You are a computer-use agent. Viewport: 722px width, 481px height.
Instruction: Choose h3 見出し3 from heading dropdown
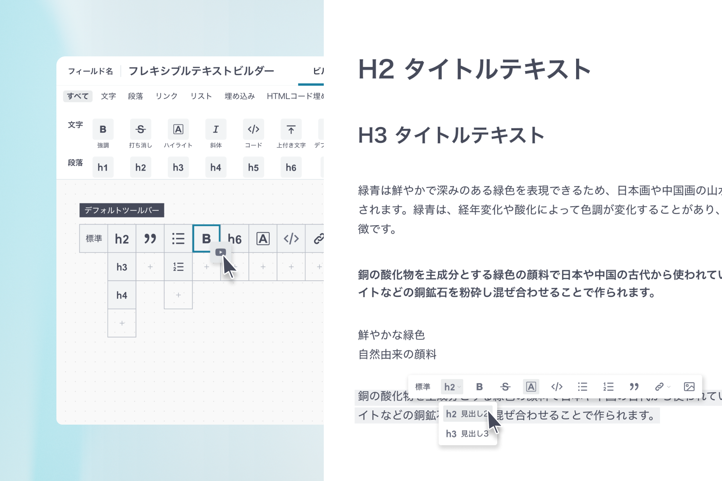(x=467, y=434)
